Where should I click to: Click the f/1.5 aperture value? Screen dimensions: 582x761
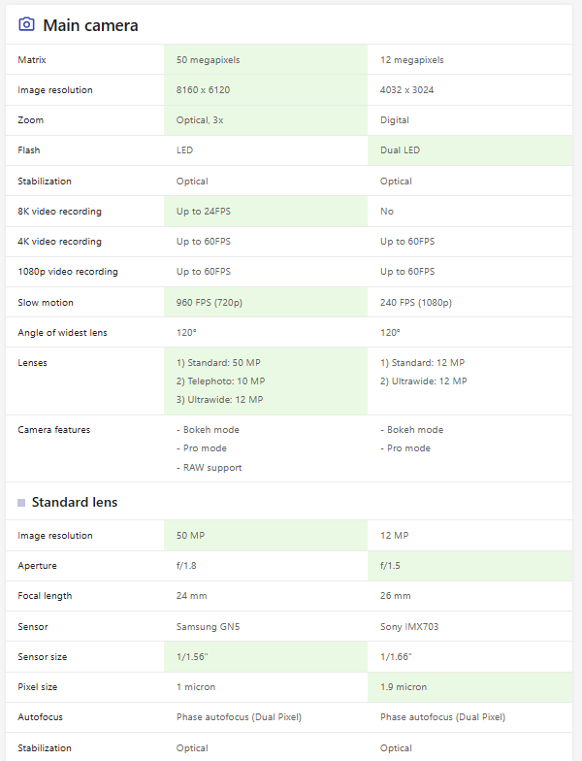tap(390, 565)
